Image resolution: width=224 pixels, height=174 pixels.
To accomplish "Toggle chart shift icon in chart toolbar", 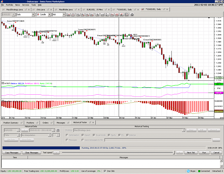I will click(68, 15).
